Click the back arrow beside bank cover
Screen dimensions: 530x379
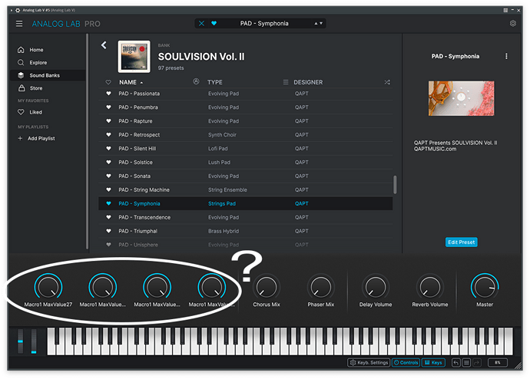point(104,45)
